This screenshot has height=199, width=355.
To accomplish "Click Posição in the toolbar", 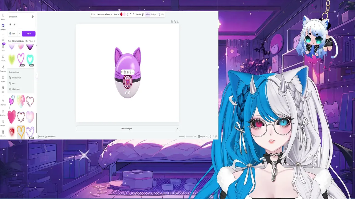I will tap(154, 14).
